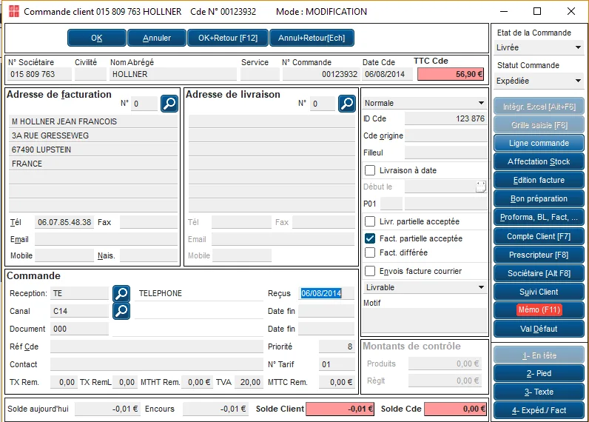Enable Envois facture courrier checkbox
The height and width of the screenshot is (422, 589).
(x=370, y=271)
